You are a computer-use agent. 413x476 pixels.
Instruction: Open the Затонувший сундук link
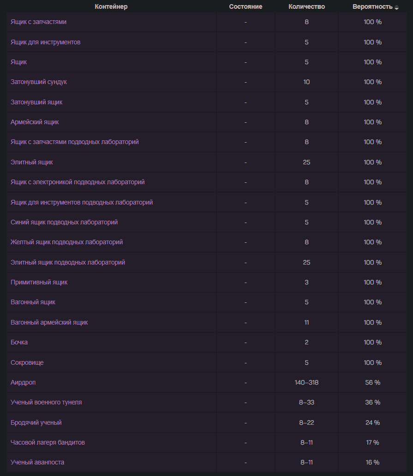coord(39,82)
